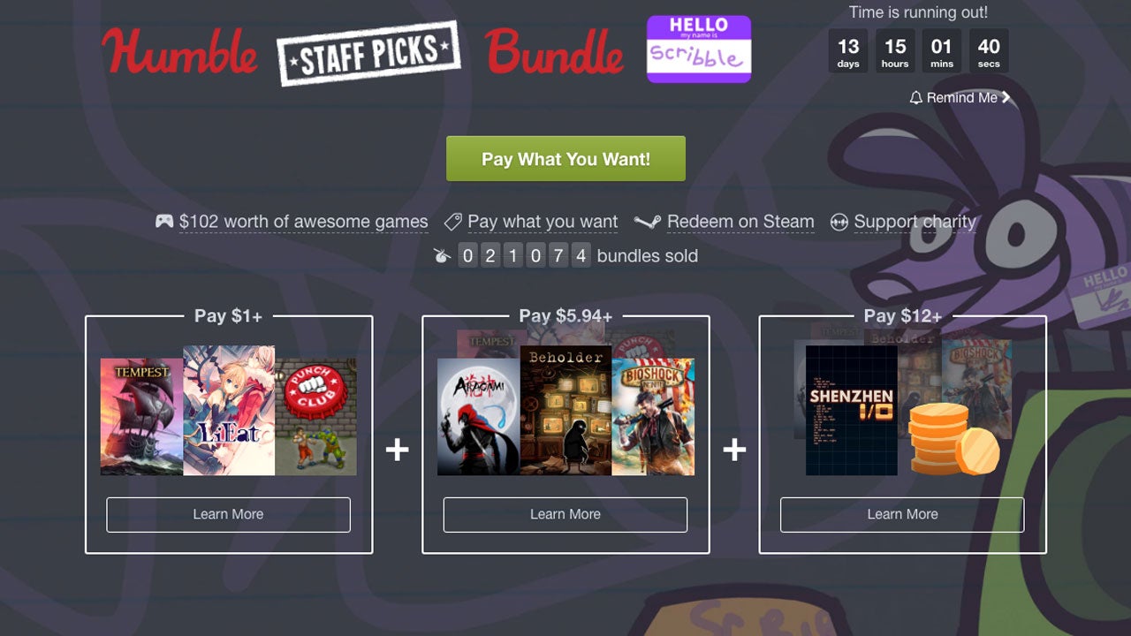This screenshot has height=636, width=1131.
Task: Click the bundles sold counter icon
Action: (x=442, y=256)
